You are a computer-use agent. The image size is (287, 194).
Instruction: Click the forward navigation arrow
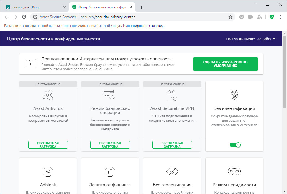point(15,17)
